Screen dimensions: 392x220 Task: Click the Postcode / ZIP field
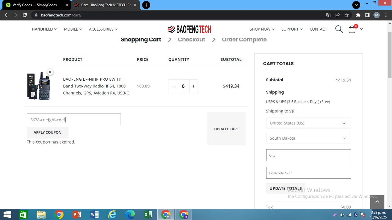tap(308, 173)
